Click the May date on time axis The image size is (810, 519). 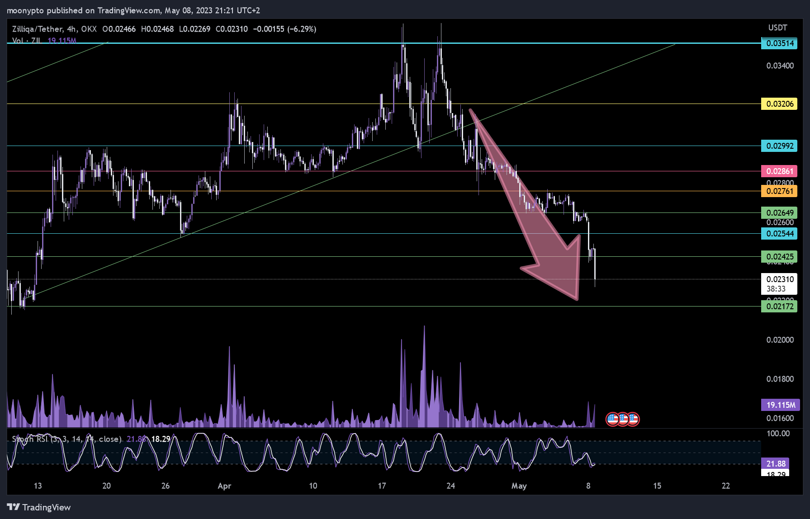(519, 486)
